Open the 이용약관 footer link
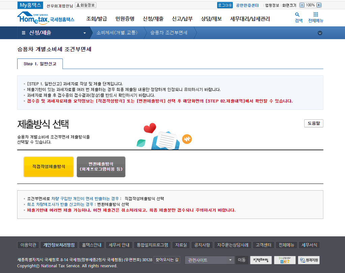345x273 pixels. point(28,245)
